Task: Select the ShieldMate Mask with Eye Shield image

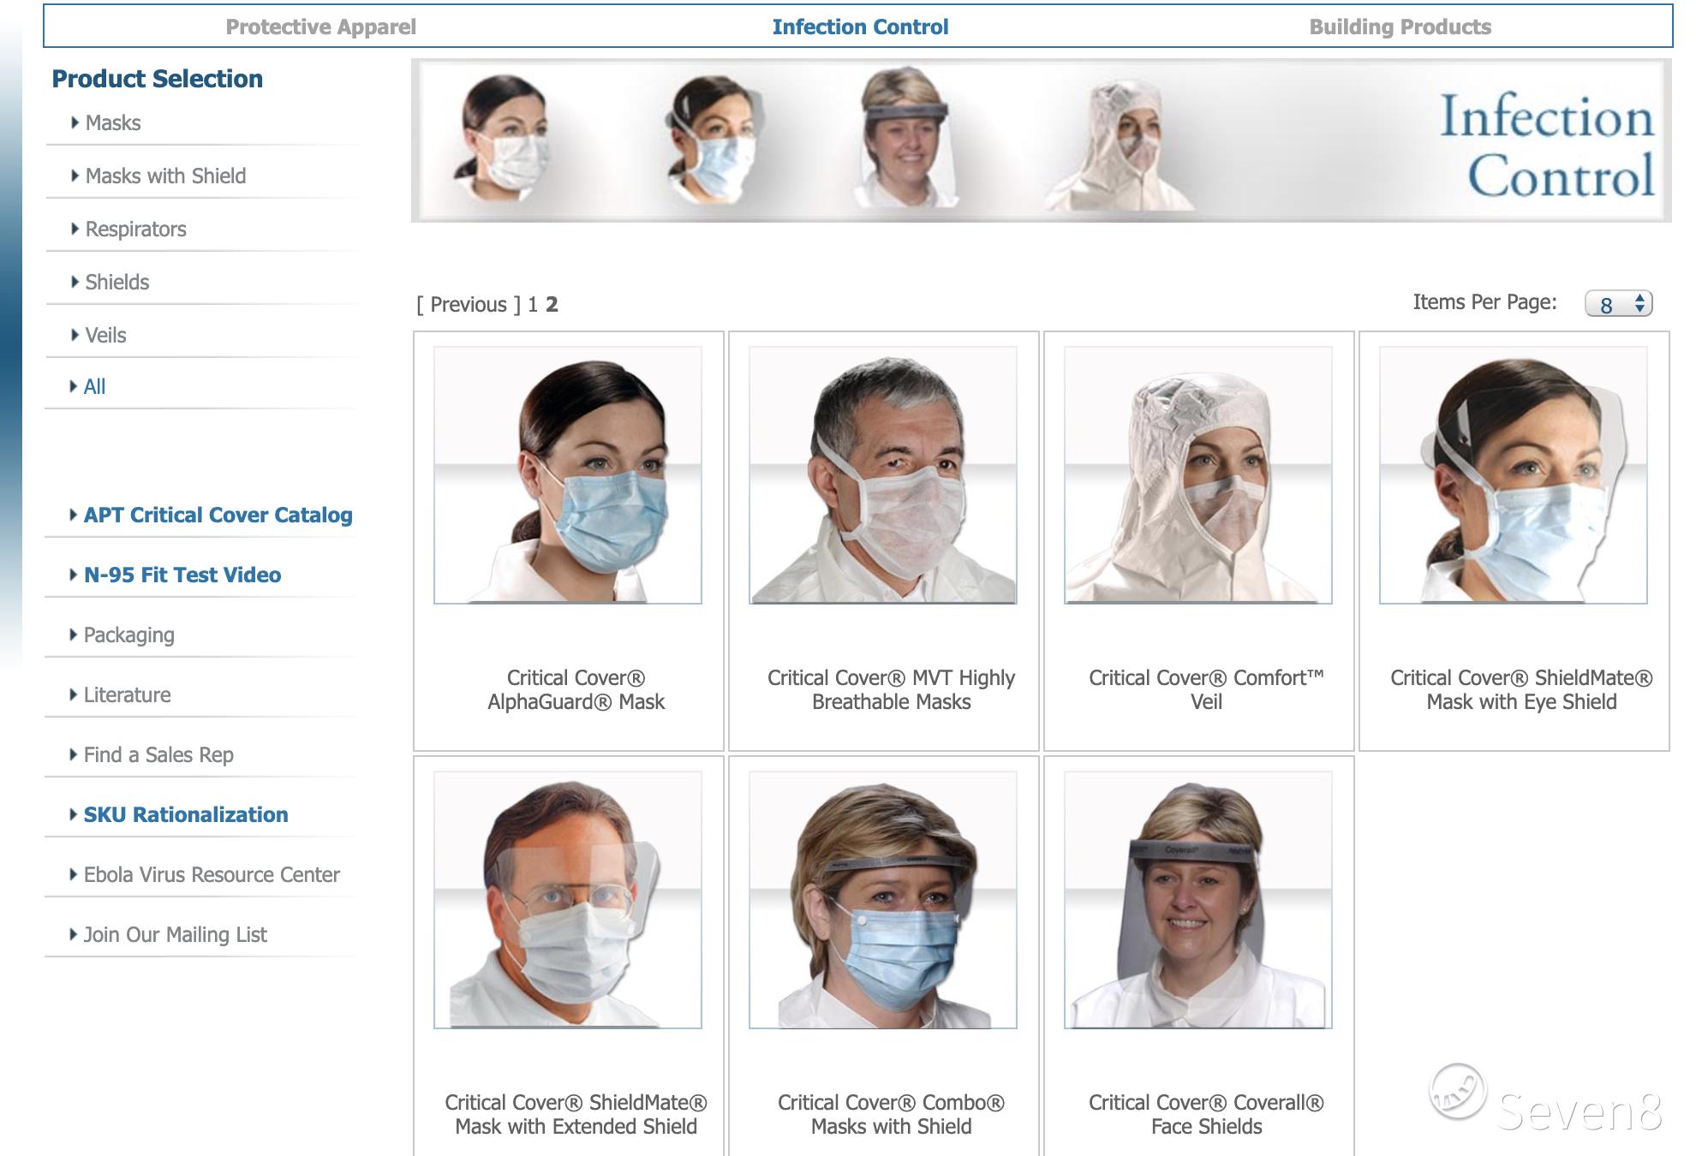Action: click(x=1513, y=475)
